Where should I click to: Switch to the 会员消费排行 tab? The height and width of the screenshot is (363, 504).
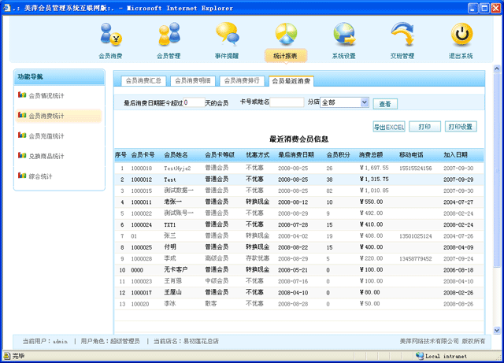(x=242, y=81)
